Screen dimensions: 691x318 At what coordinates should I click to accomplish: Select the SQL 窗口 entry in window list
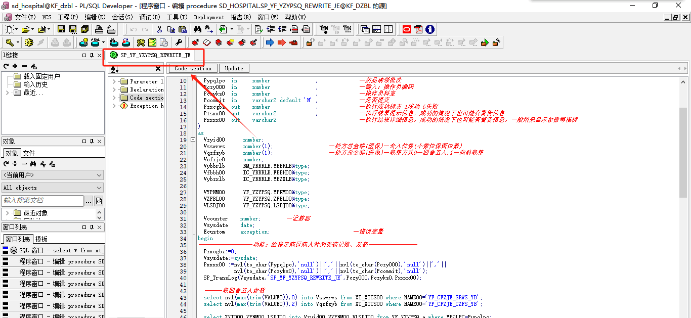pyautogui.click(x=53, y=250)
